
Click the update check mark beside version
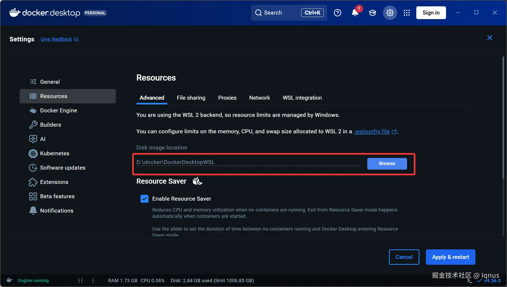(x=479, y=280)
